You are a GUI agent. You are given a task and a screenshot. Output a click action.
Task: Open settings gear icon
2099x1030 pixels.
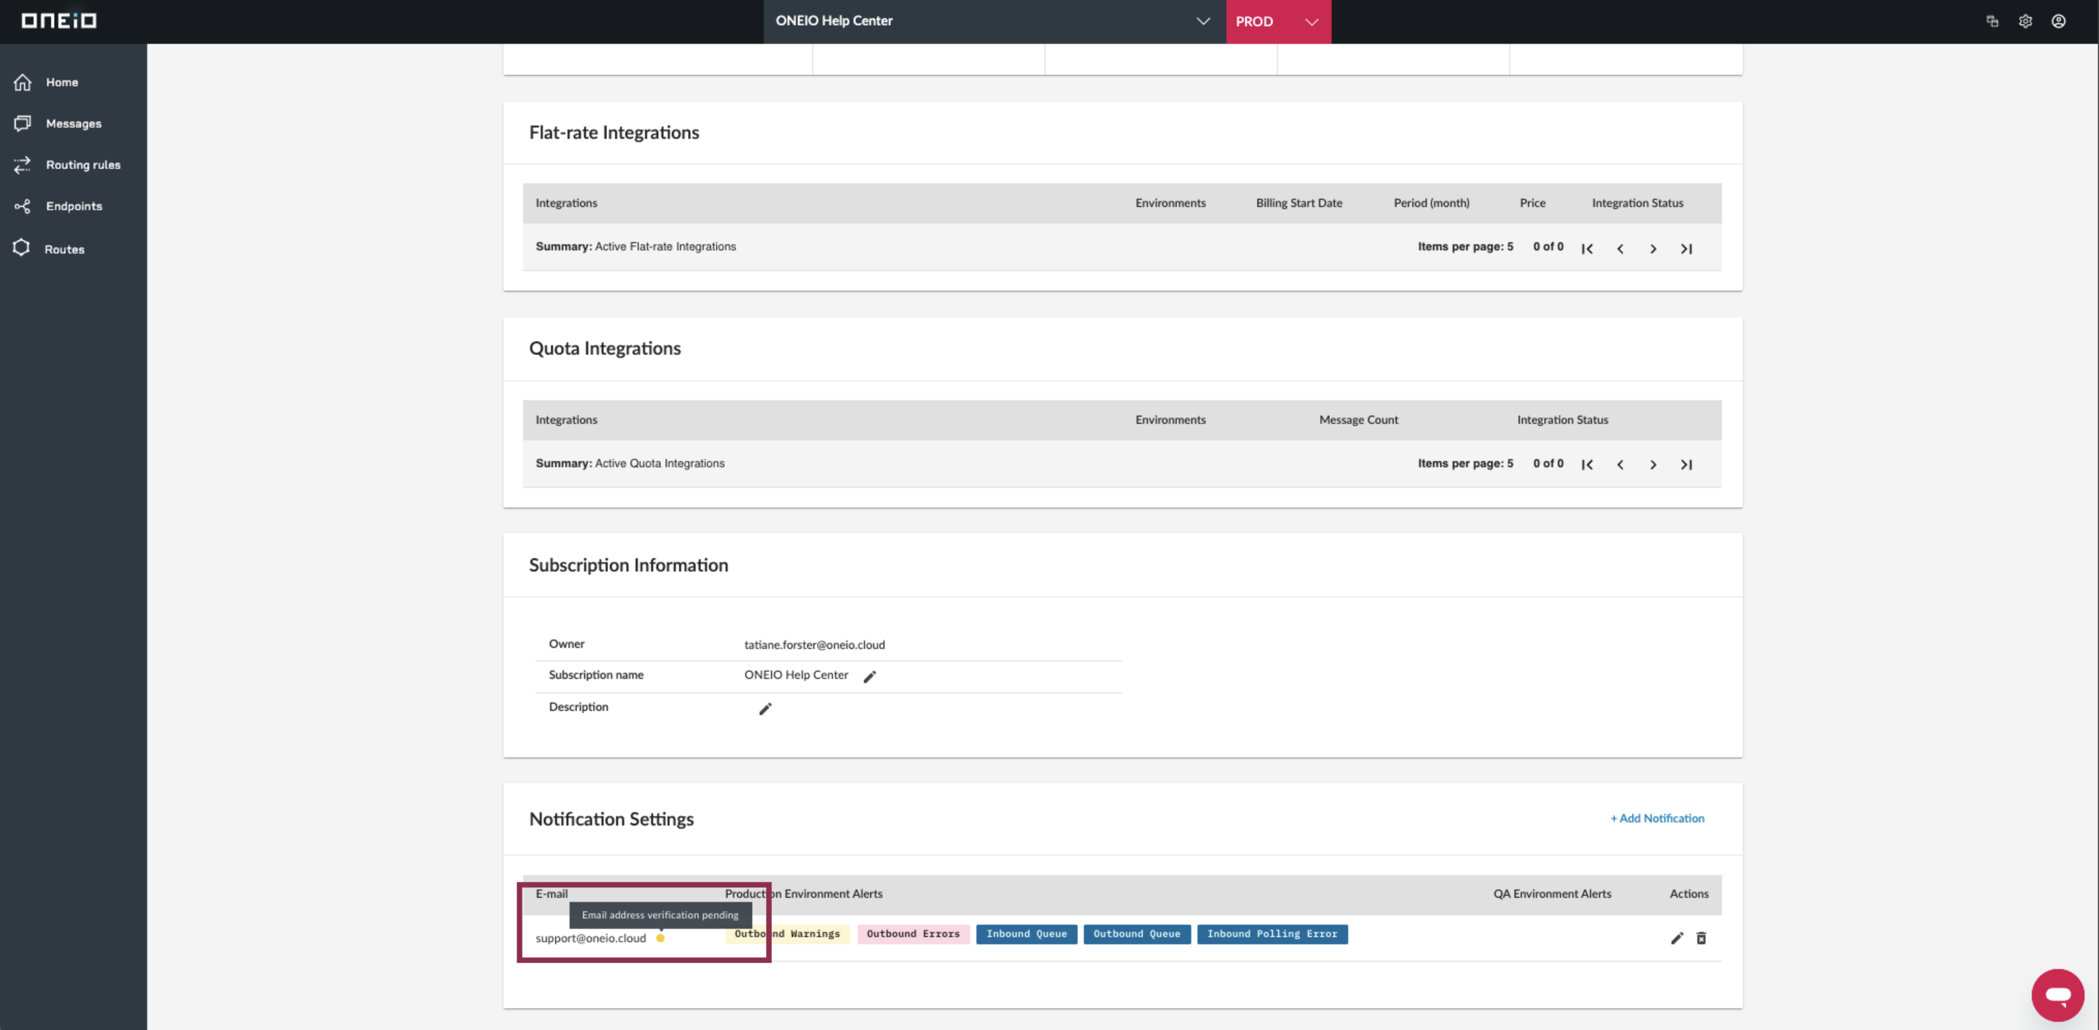click(x=2026, y=21)
